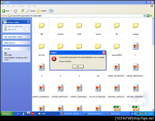
Task: Open the Favorites menu
Action: pos(21,6)
